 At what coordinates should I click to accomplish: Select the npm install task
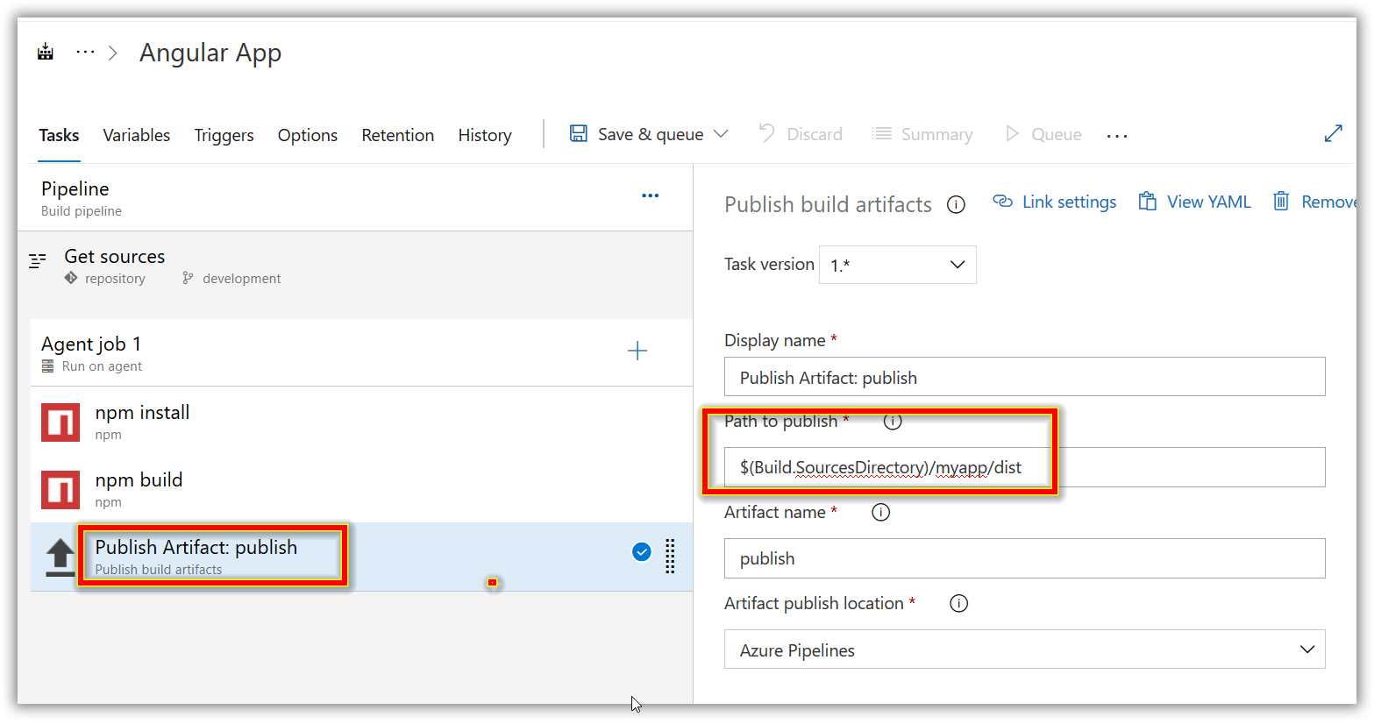(x=361, y=422)
